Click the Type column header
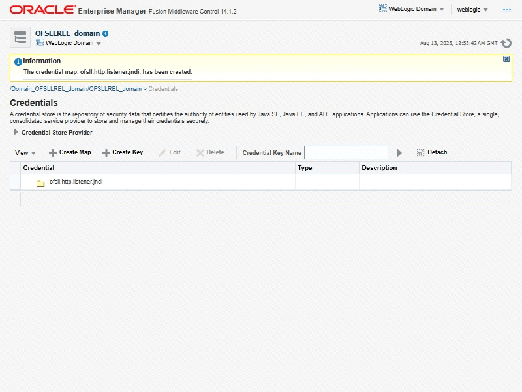Screen dimensions: 522x392 [x=327, y=168]
